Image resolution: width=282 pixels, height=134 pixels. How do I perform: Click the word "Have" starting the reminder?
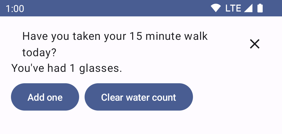pyautogui.click(x=35, y=36)
